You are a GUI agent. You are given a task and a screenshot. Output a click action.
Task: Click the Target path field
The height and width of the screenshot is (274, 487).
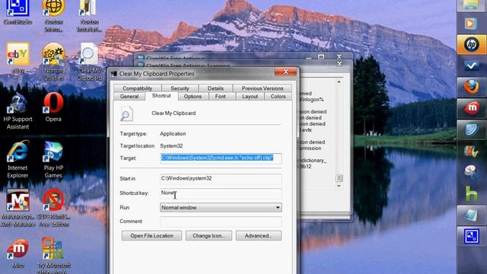click(x=221, y=158)
